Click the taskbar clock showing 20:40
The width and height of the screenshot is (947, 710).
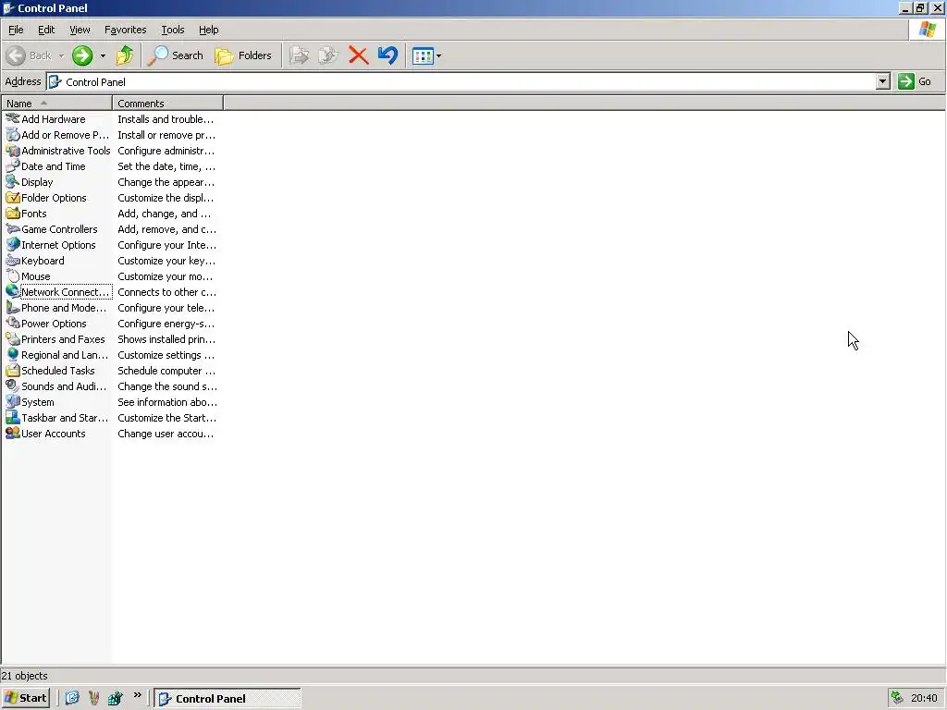pyautogui.click(x=924, y=699)
